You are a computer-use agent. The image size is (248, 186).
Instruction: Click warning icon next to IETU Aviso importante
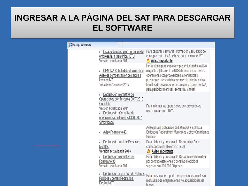point(148,60)
